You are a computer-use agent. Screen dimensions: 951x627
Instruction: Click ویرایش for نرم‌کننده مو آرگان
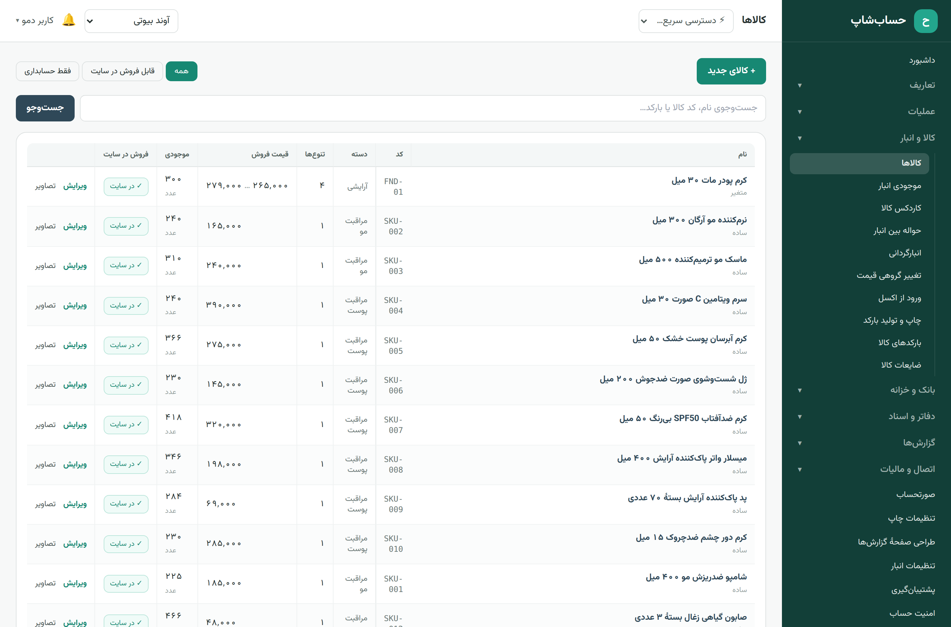pos(75,226)
